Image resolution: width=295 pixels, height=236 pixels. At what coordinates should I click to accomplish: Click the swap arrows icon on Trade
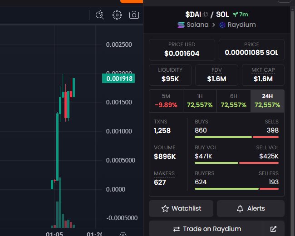[x=177, y=229]
